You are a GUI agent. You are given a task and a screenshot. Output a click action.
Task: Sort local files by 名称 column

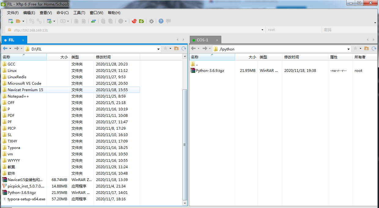24,57
